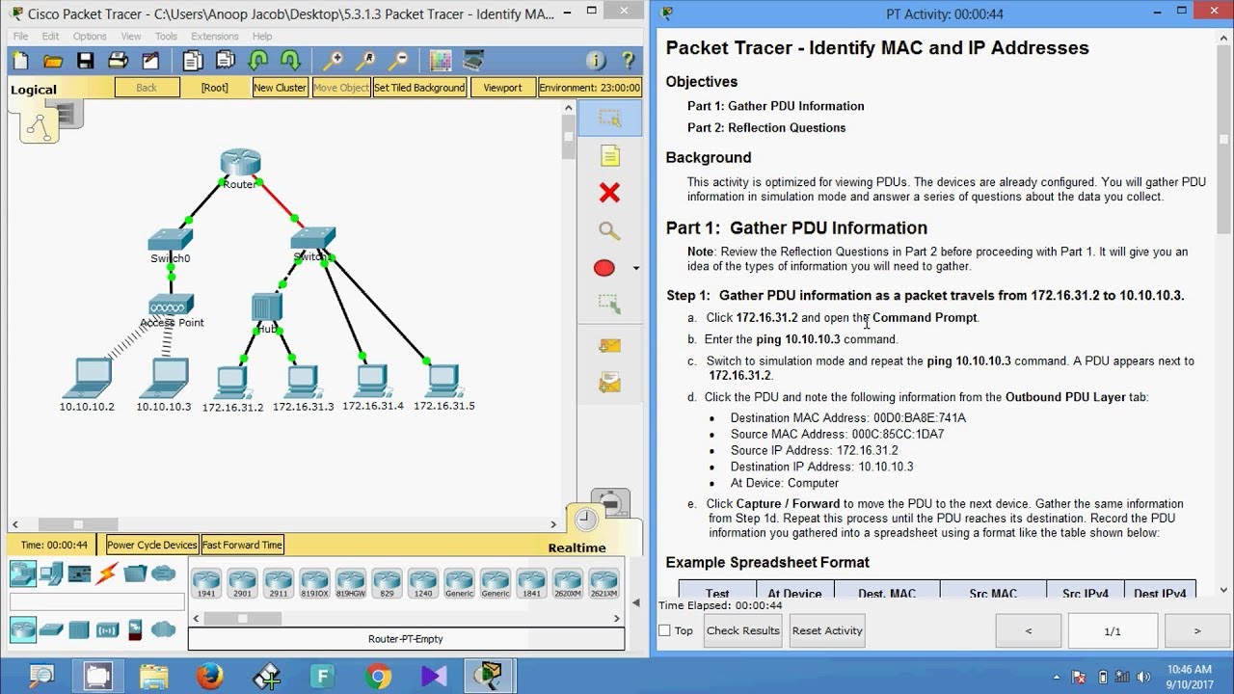Choose the red X Delete tool
Screen dimensions: 1234x694
click(x=609, y=193)
